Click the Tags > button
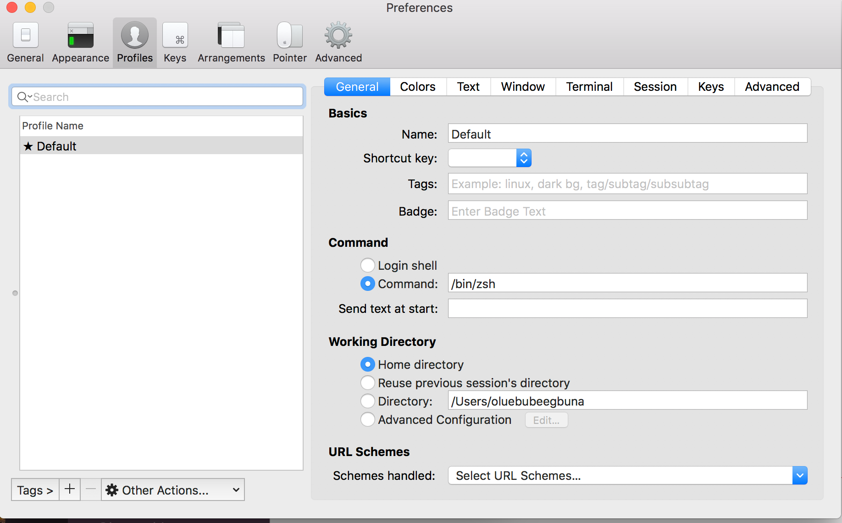 pos(35,490)
